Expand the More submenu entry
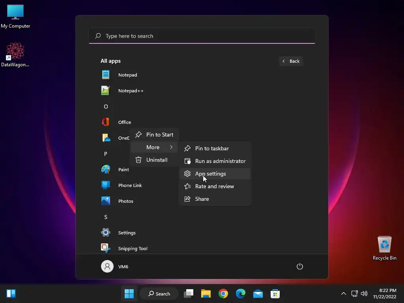The height and width of the screenshot is (303, 404). pyautogui.click(x=154, y=147)
